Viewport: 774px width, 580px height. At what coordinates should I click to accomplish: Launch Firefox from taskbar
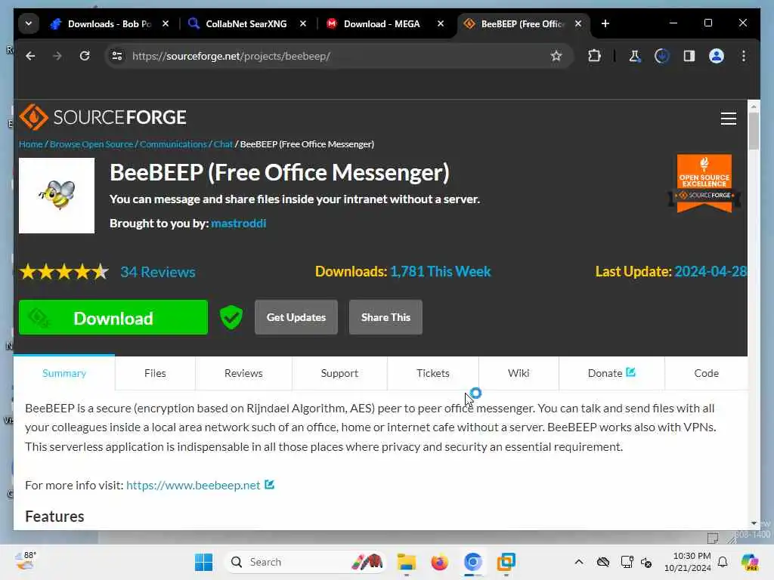click(x=439, y=562)
